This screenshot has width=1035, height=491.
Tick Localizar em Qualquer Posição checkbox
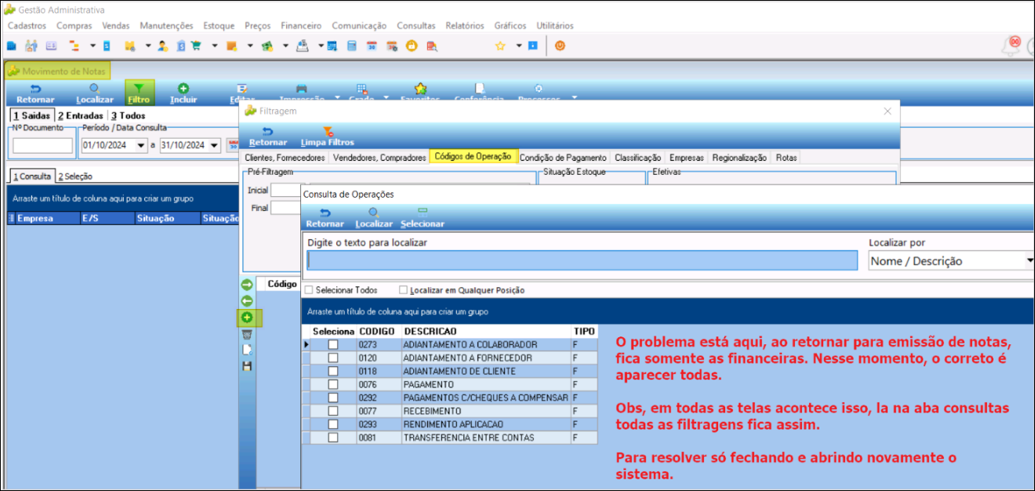click(x=403, y=290)
